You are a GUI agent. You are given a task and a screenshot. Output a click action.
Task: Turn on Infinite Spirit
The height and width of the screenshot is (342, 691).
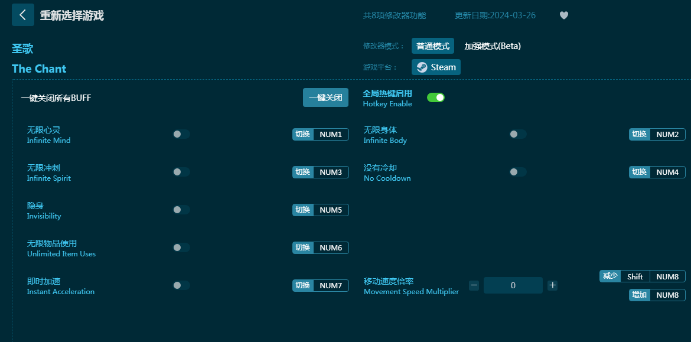(x=181, y=172)
